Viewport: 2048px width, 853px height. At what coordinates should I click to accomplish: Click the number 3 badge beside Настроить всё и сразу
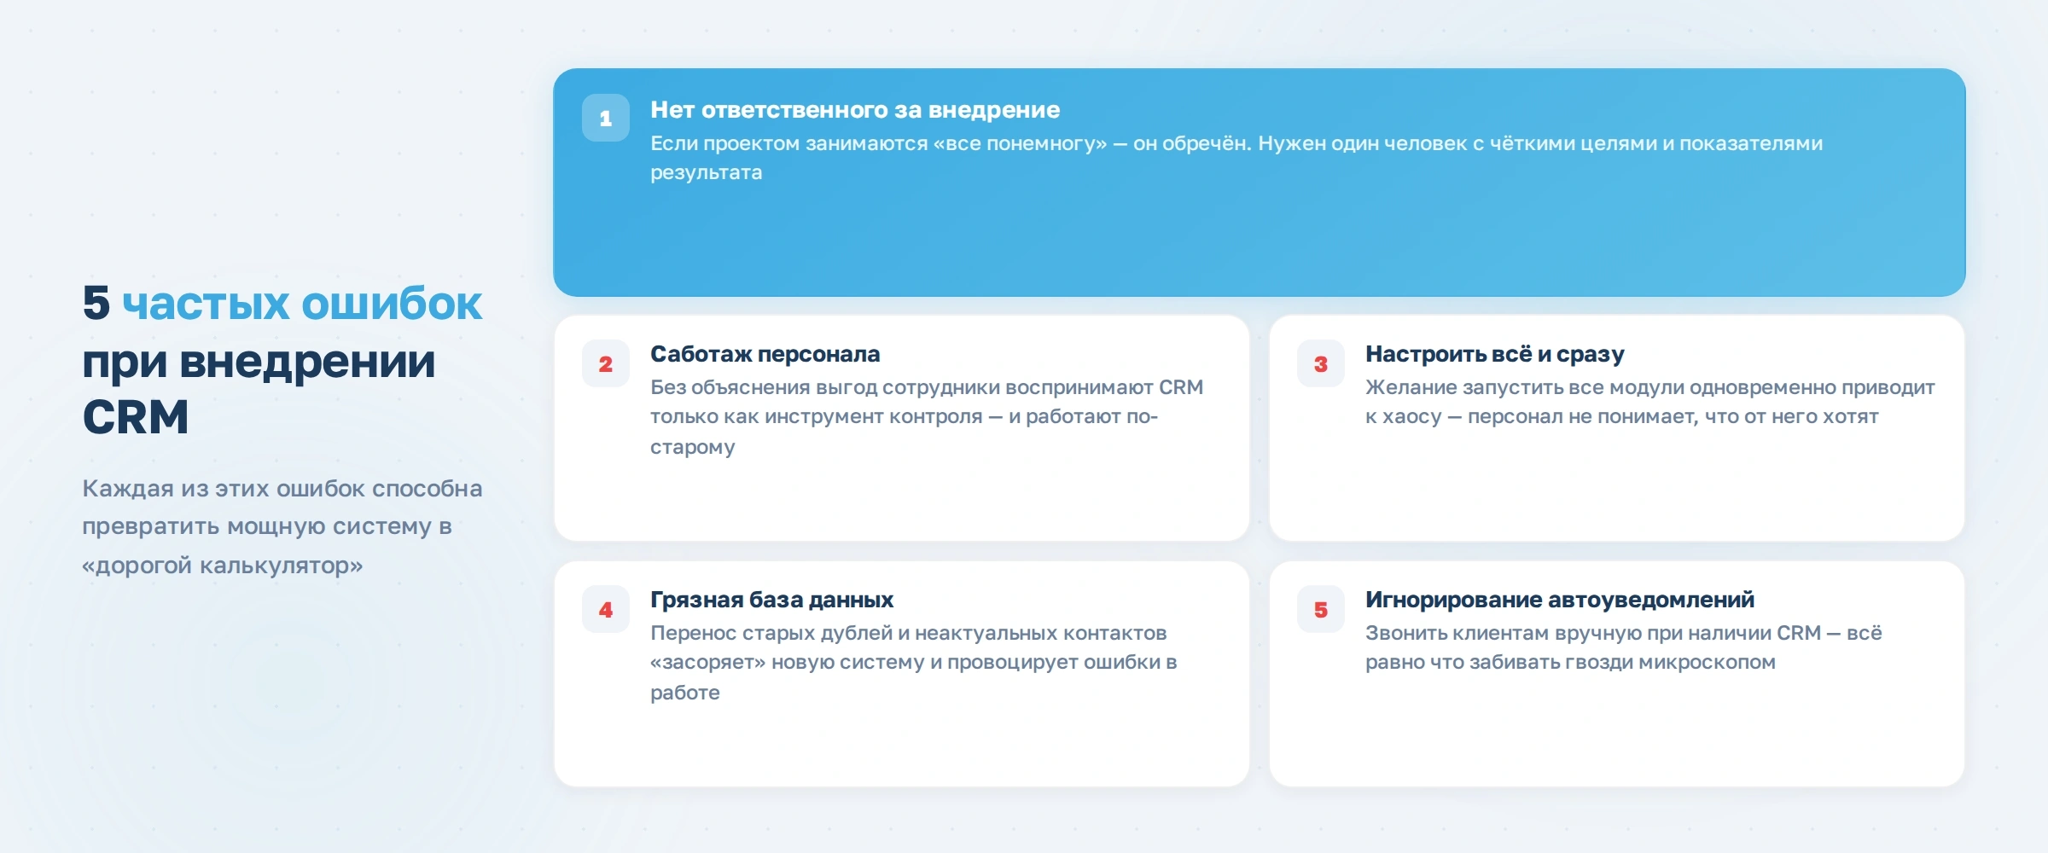coord(1320,363)
